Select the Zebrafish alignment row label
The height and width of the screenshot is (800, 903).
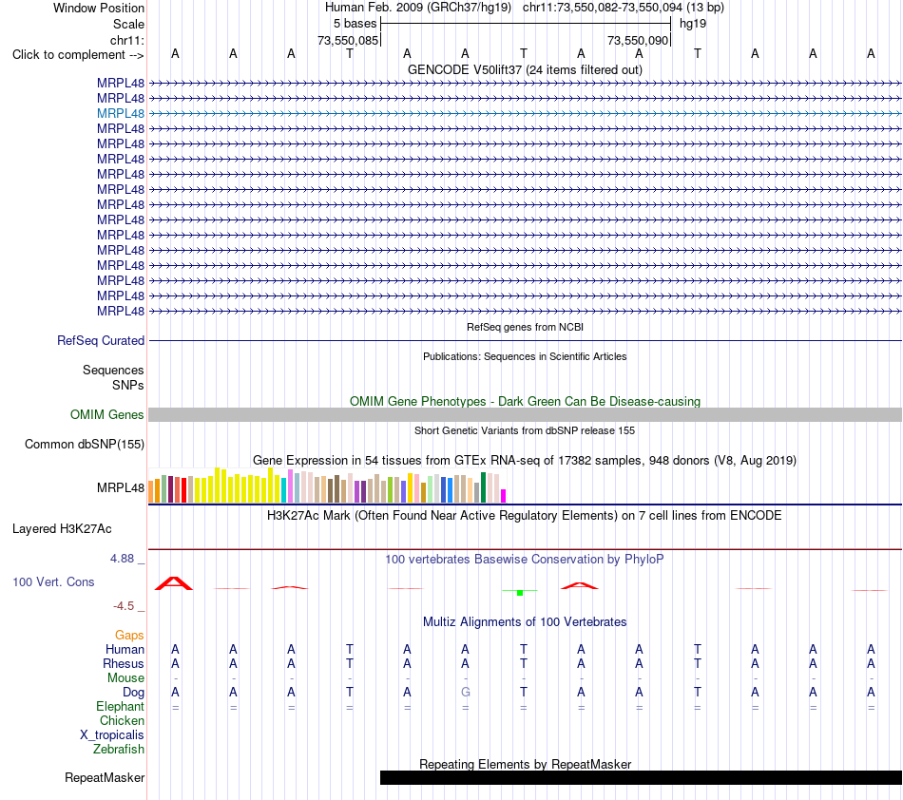119,750
